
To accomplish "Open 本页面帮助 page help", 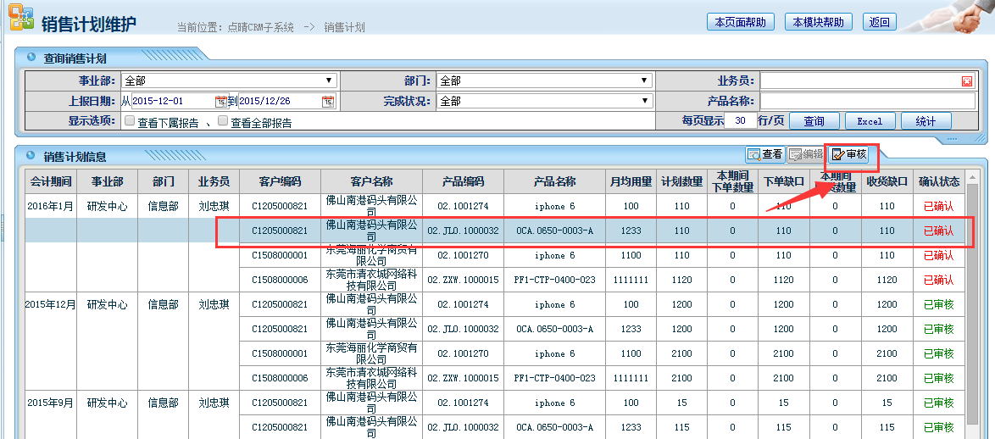I will [741, 22].
